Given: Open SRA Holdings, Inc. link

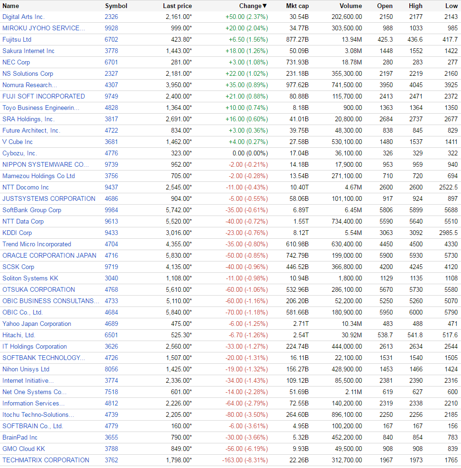Looking at the screenshot, I should point(28,119).
